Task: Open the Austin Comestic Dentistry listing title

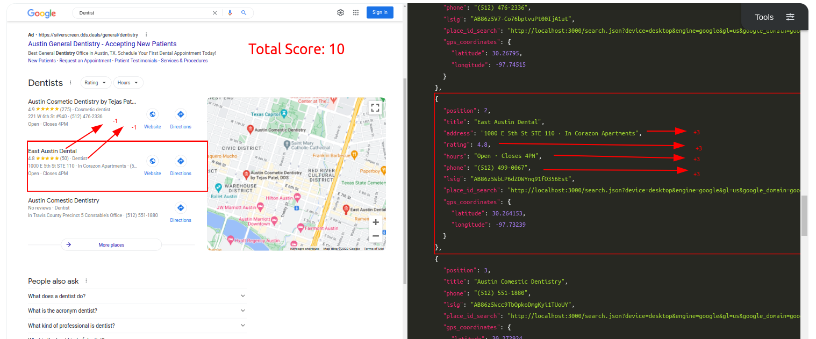Action: point(63,200)
